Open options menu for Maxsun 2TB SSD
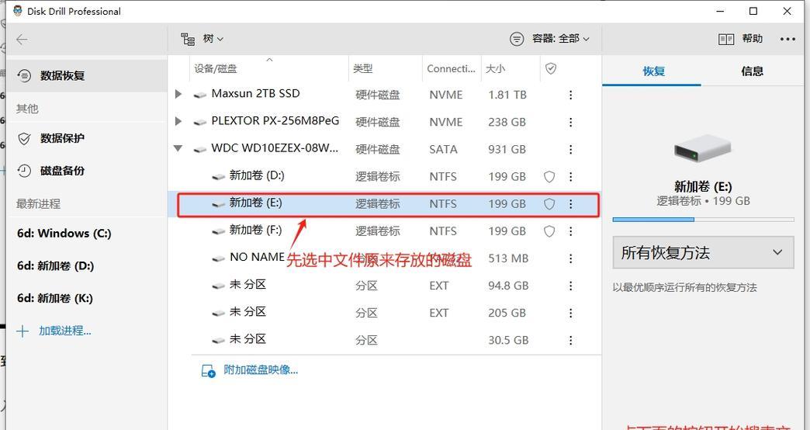 (570, 95)
